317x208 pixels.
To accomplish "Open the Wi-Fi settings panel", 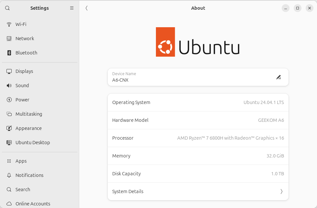I will (x=39, y=24).
